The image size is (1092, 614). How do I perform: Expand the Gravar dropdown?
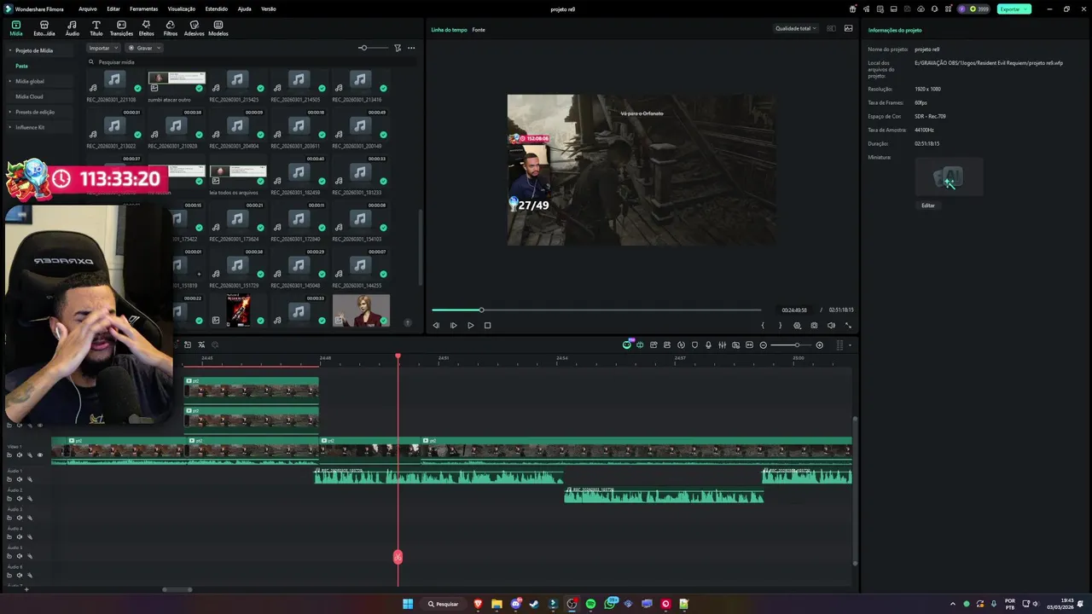pos(144,48)
